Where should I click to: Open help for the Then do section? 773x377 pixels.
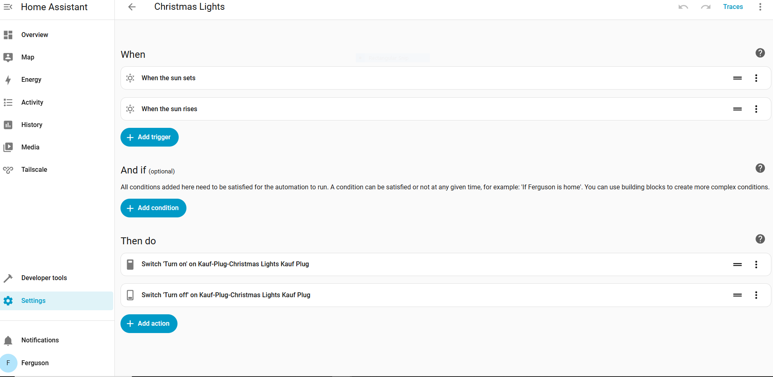pos(760,239)
